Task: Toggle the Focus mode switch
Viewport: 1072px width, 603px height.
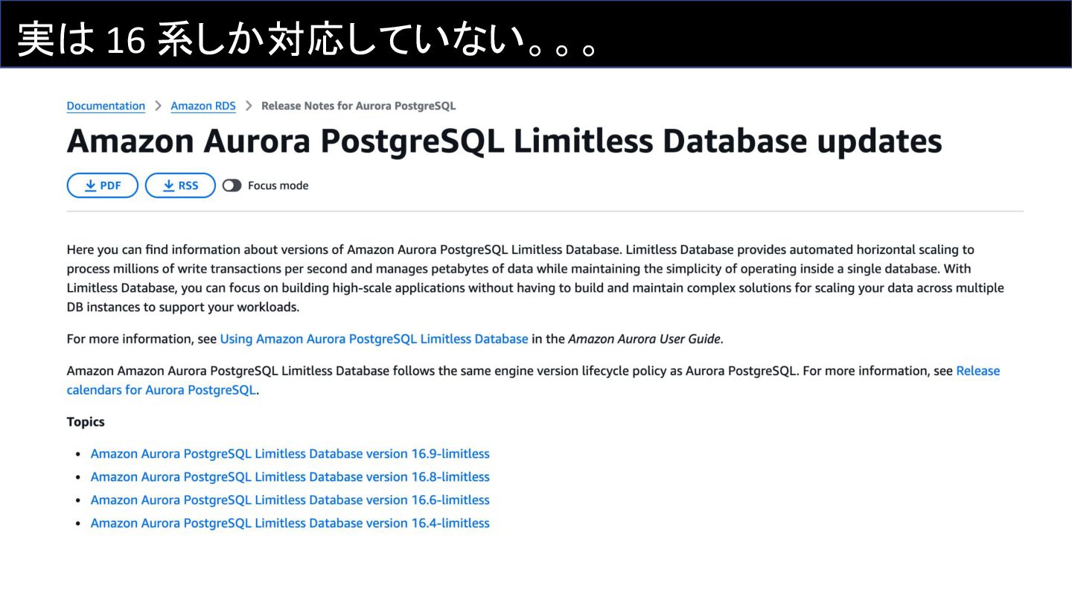Action: [232, 185]
